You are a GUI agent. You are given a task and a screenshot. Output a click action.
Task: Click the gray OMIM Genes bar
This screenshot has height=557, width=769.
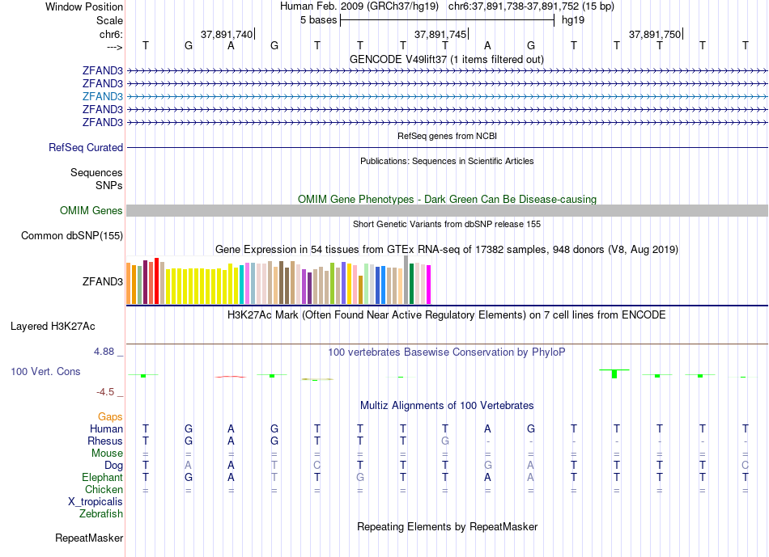pyautogui.click(x=447, y=211)
